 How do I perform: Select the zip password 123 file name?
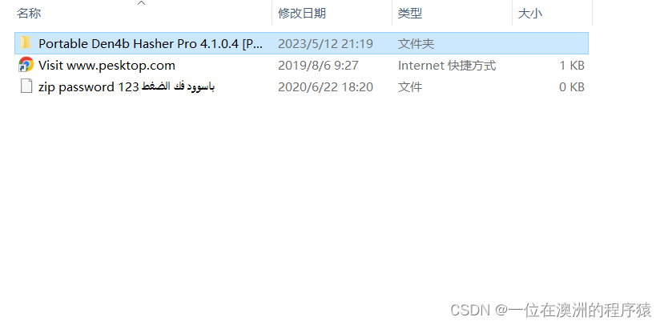127,86
